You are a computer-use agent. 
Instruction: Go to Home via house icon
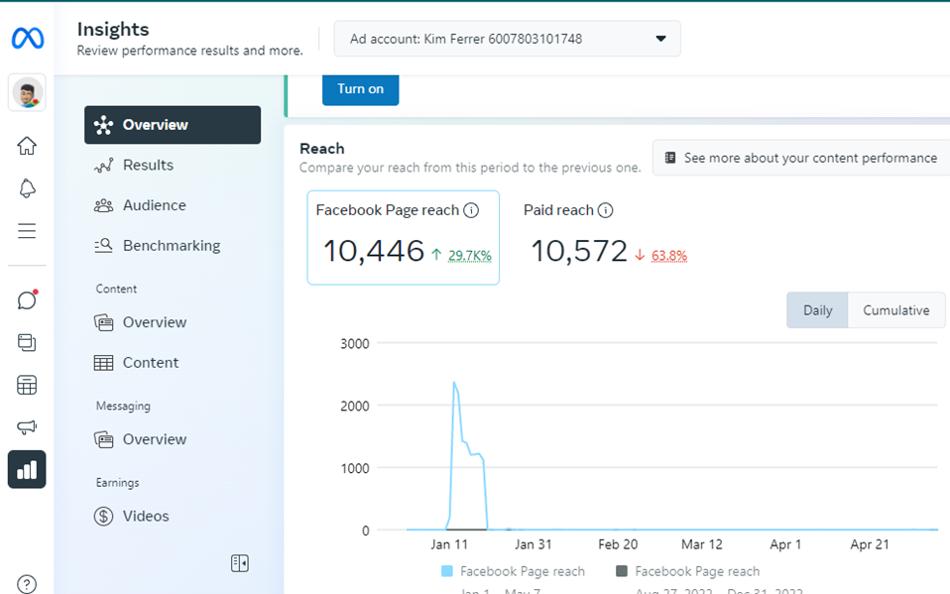click(x=27, y=146)
